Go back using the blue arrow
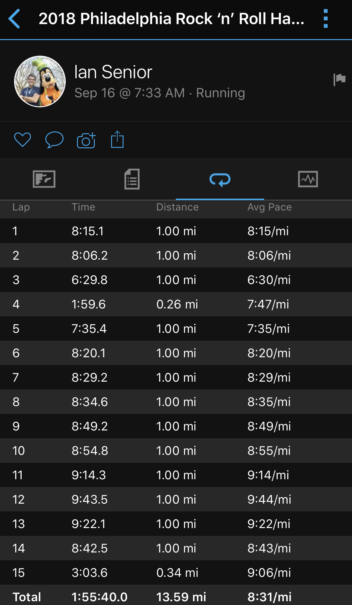Image resolution: width=352 pixels, height=605 pixels. tap(14, 19)
